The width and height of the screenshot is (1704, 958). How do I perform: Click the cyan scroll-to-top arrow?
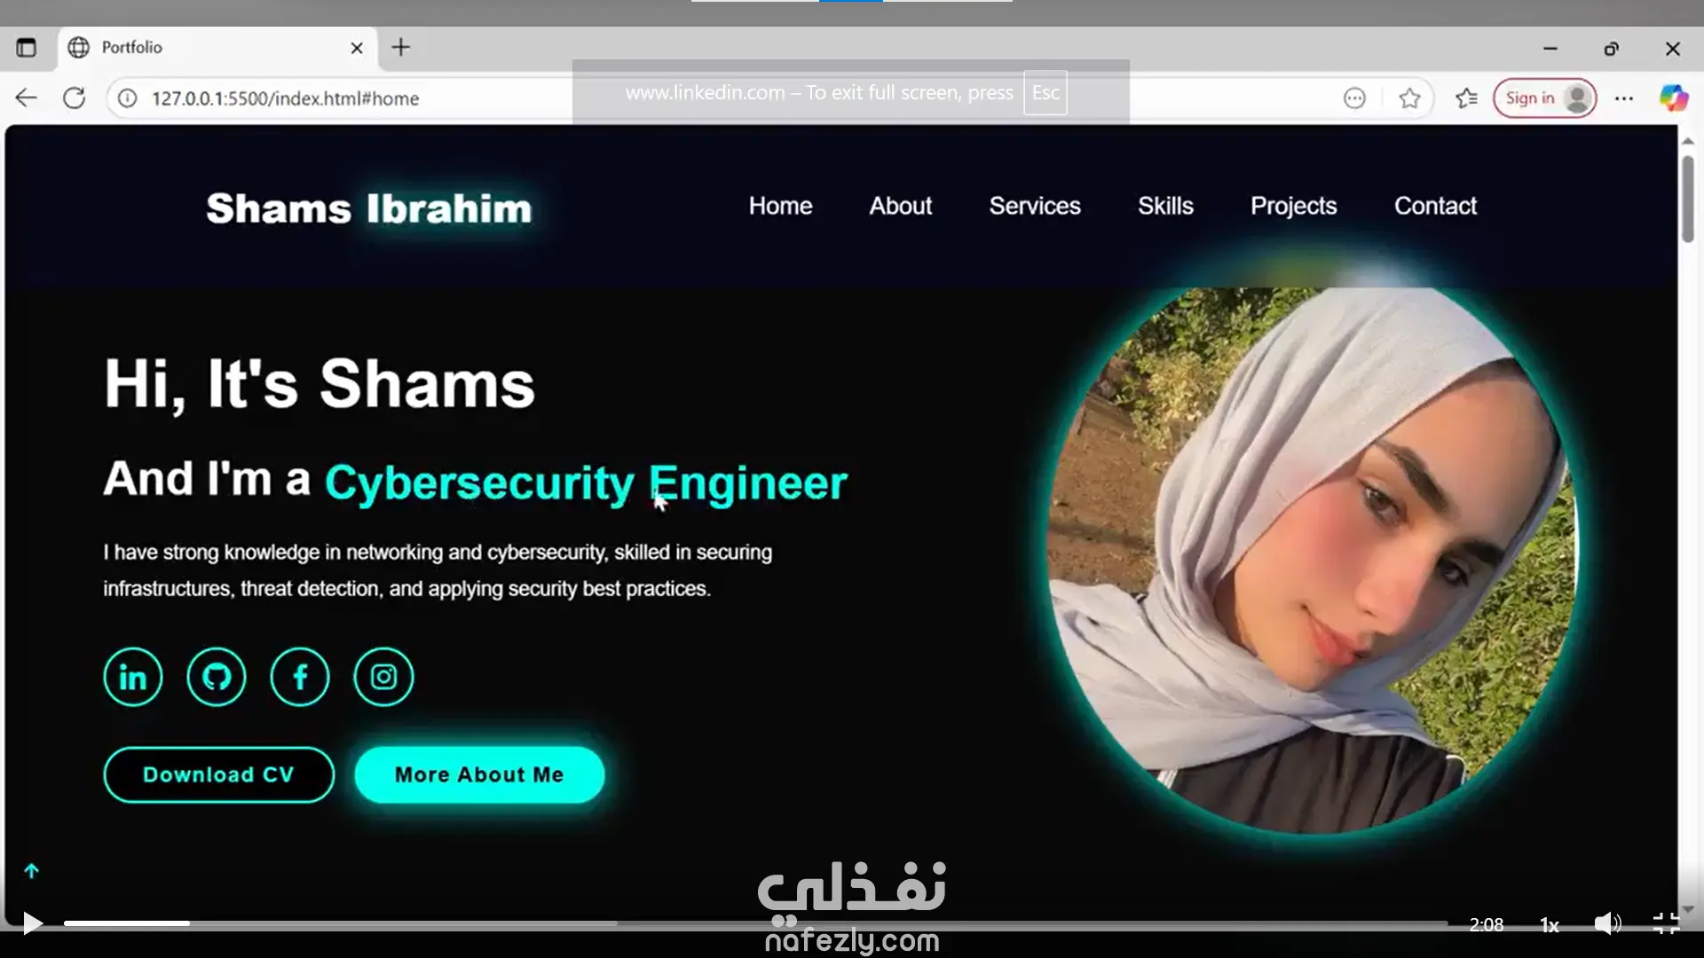pyautogui.click(x=31, y=871)
